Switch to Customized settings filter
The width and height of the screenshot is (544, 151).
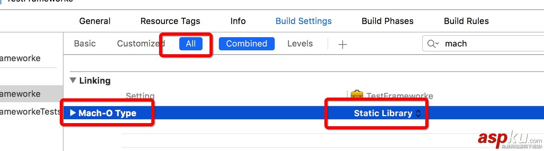pyautogui.click(x=138, y=44)
